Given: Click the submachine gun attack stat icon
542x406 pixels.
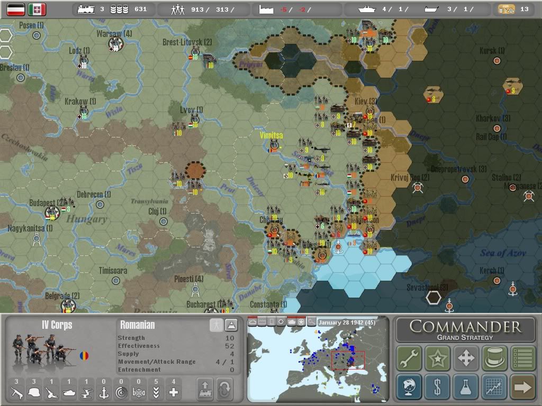Looking at the screenshot, I should coord(16,393).
